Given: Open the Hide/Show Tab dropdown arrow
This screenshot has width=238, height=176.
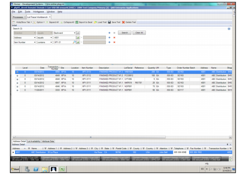Looking at the screenshot, I should click(x=31, y=22).
